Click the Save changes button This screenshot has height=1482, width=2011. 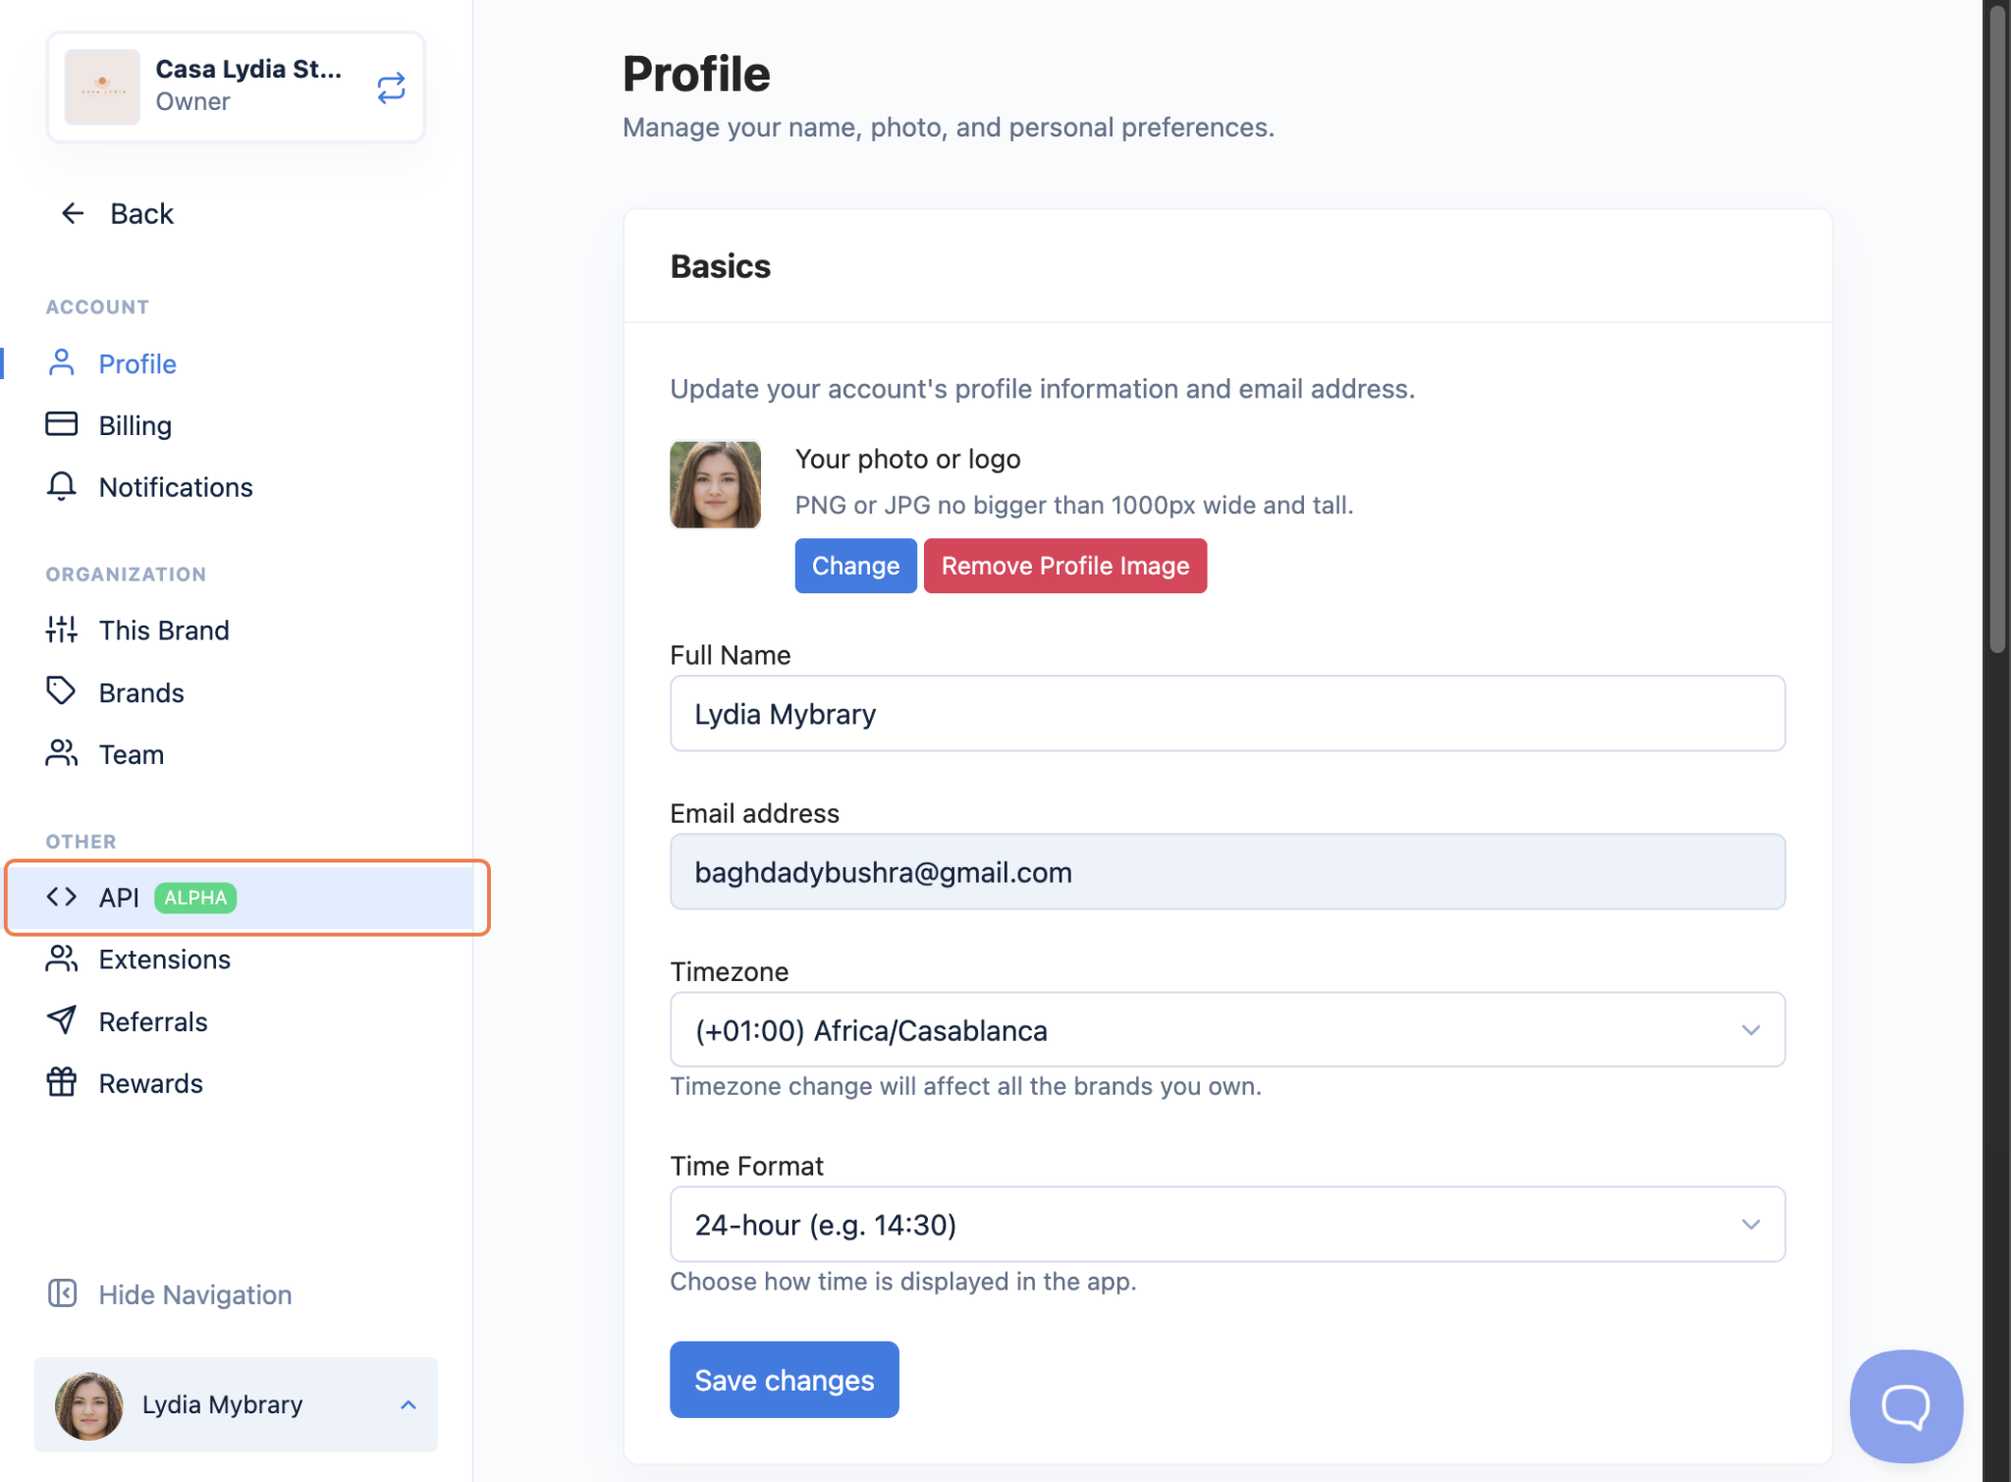click(x=784, y=1379)
